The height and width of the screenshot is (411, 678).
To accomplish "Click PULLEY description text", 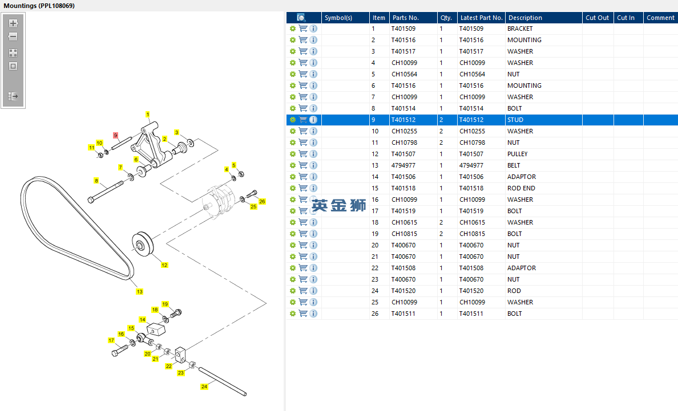I will click(x=517, y=154).
